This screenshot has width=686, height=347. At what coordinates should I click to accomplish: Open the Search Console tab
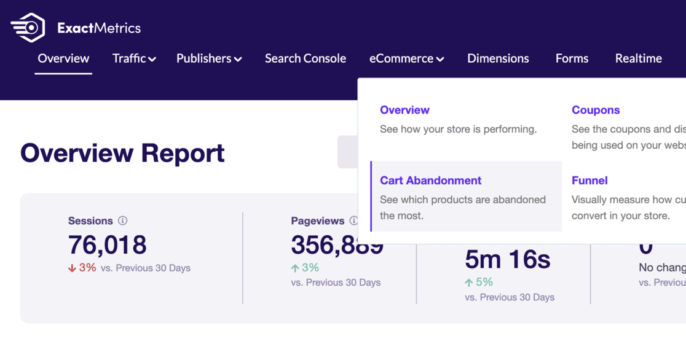pyautogui.click(x=306, y=58)
